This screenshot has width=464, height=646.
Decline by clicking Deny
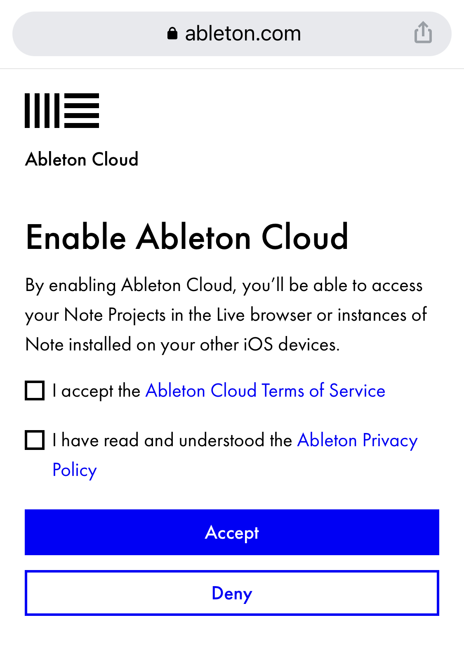point(232,593)
